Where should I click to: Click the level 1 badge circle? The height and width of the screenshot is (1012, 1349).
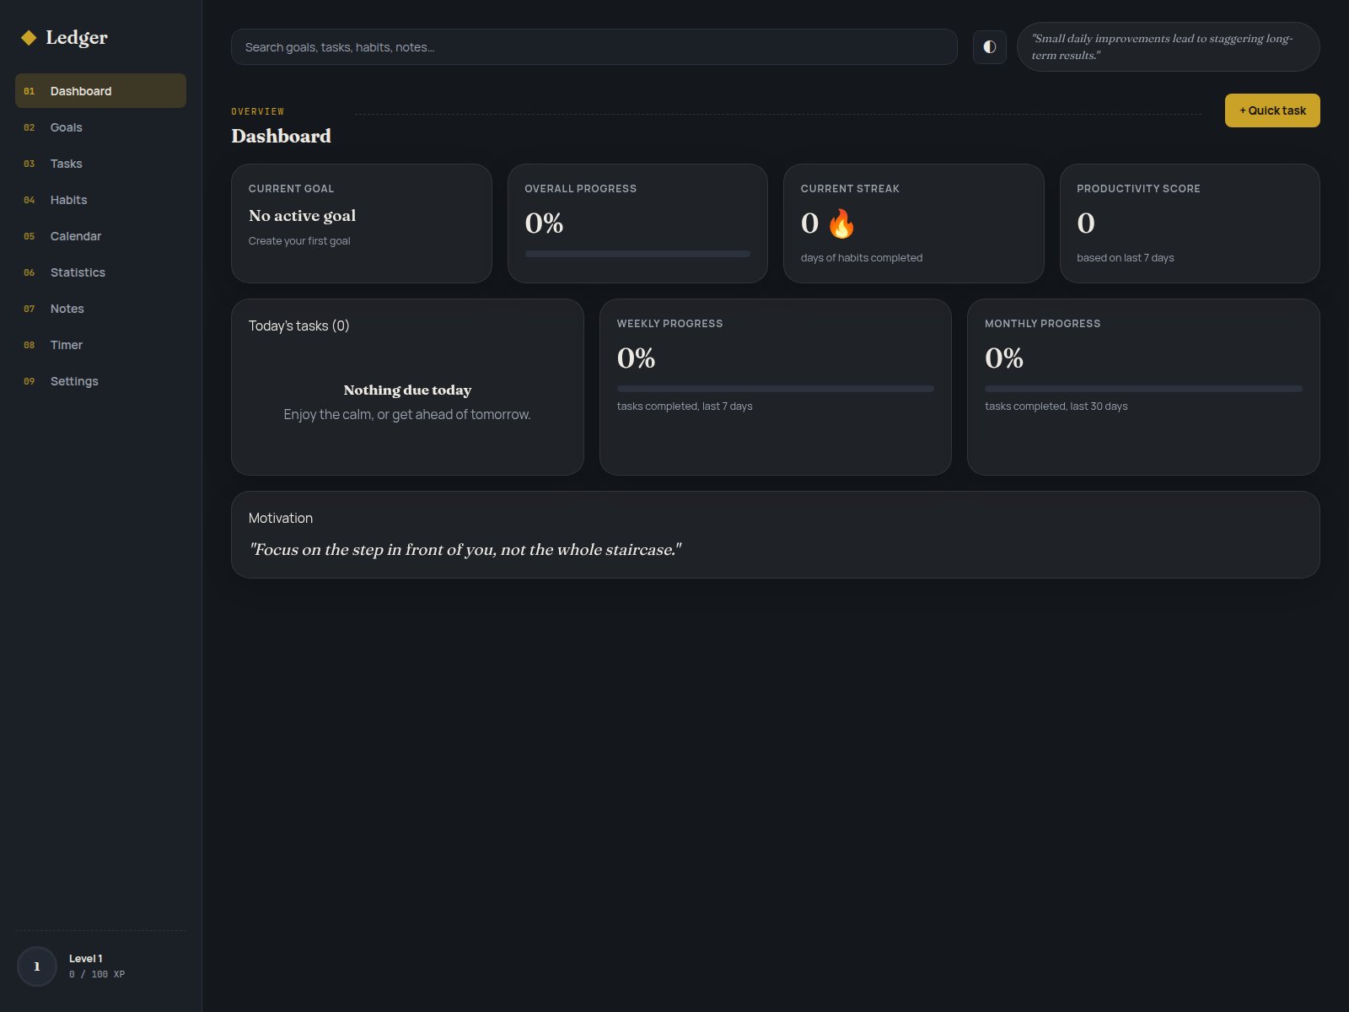tap(37, 966)
